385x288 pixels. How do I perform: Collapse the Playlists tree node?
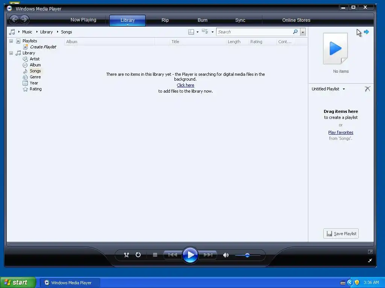(x=11, y=41)
